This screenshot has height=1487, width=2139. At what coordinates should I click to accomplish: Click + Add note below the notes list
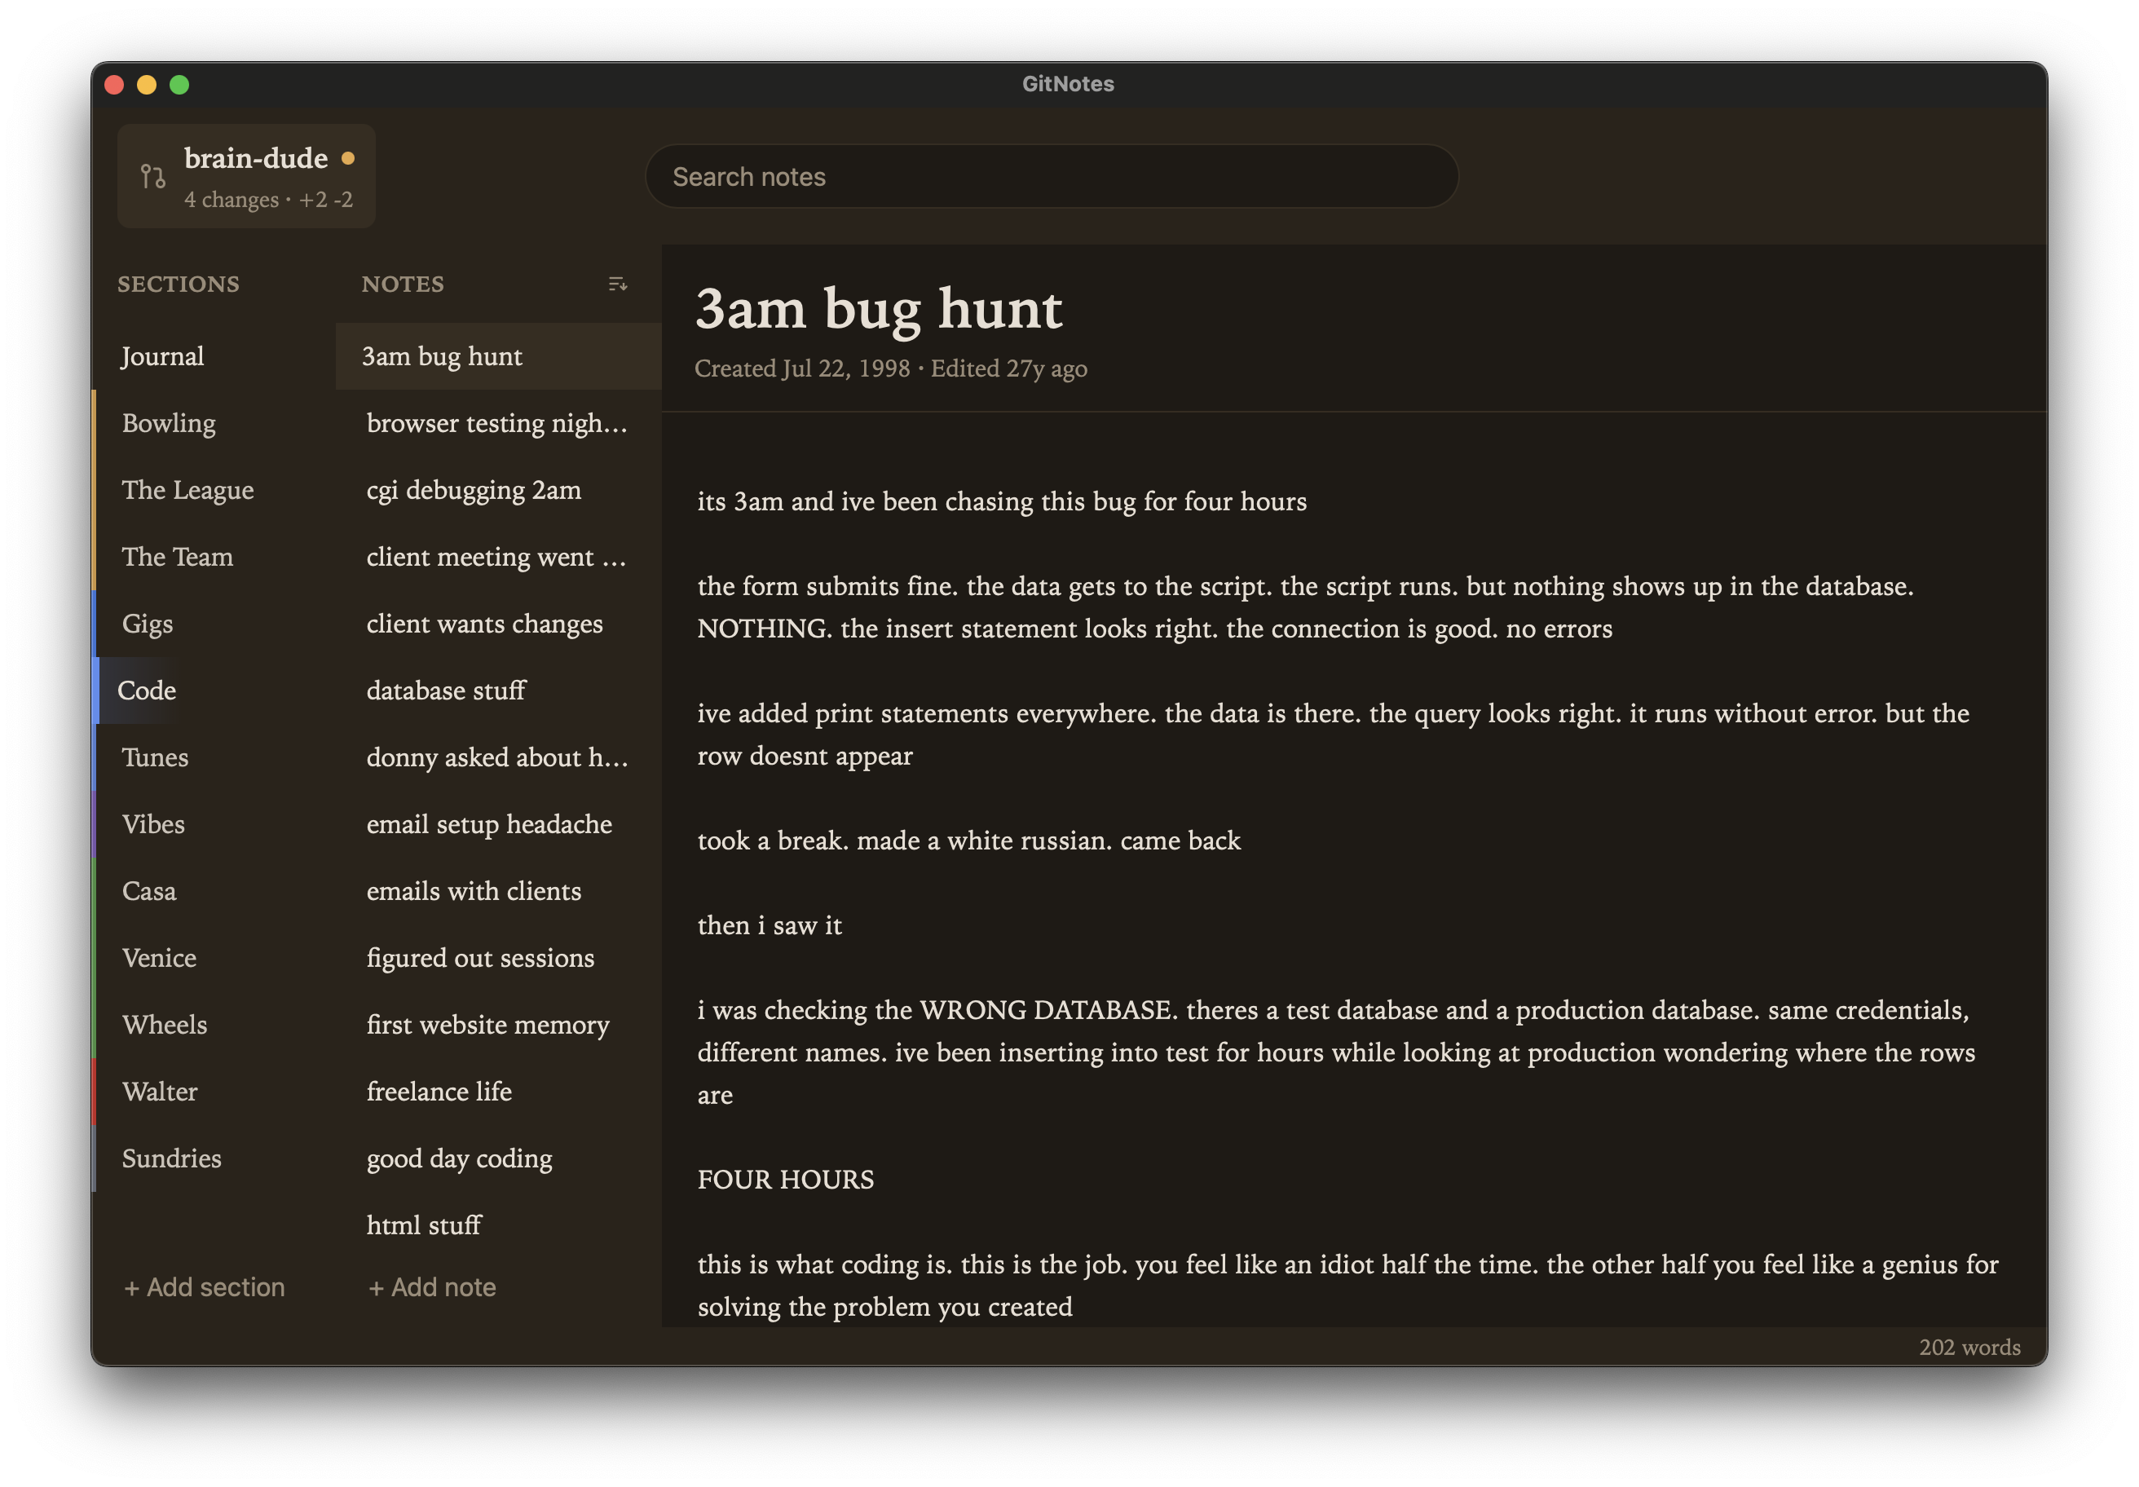431,1286
